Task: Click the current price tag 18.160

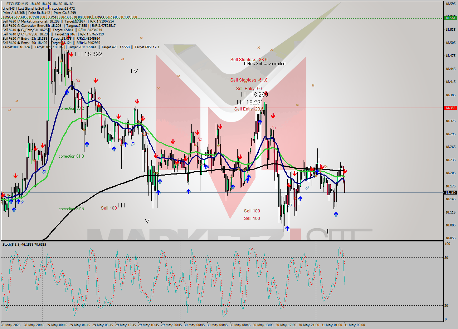Action: pos(450,192)
